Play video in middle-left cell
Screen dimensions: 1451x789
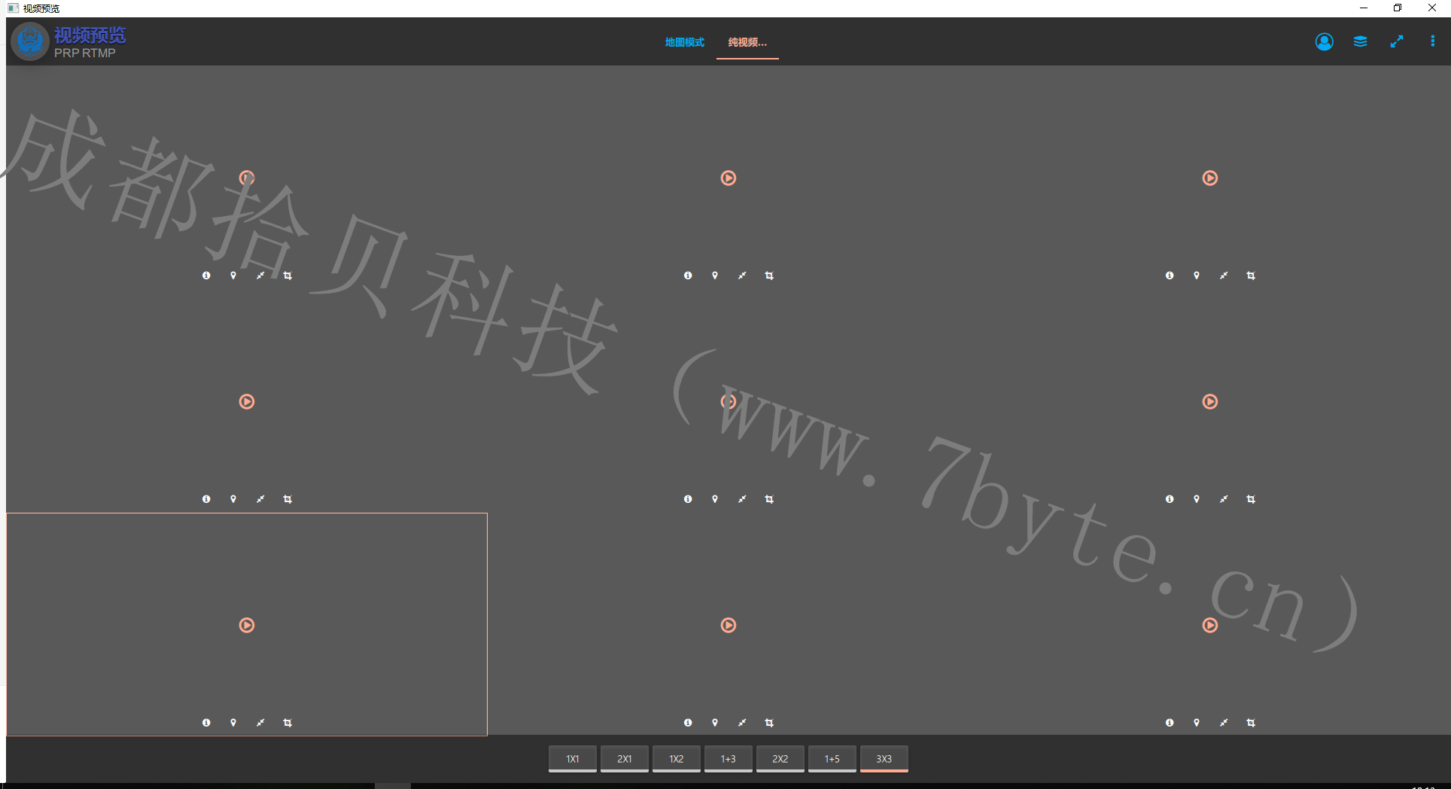[247, 401]
